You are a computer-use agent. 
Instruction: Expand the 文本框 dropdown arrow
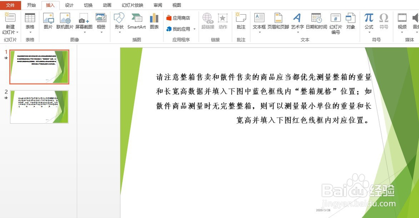(x=259, y=32)
